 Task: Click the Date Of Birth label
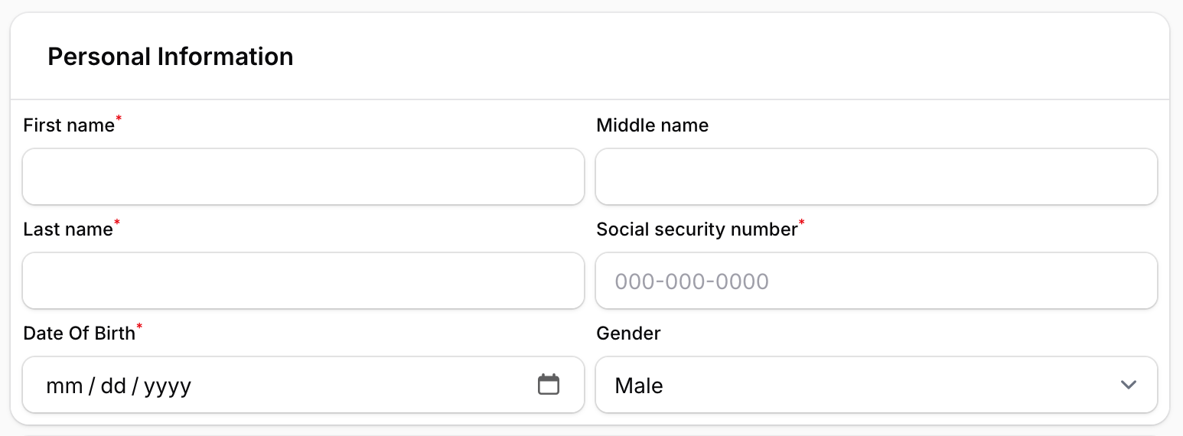click(79, 334)
